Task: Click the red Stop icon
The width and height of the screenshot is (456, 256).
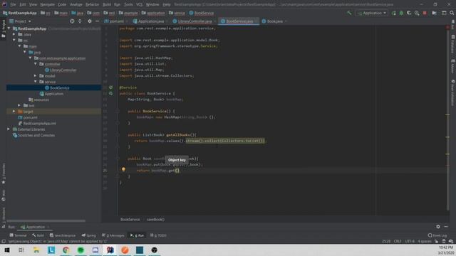Action: point(425,13)
